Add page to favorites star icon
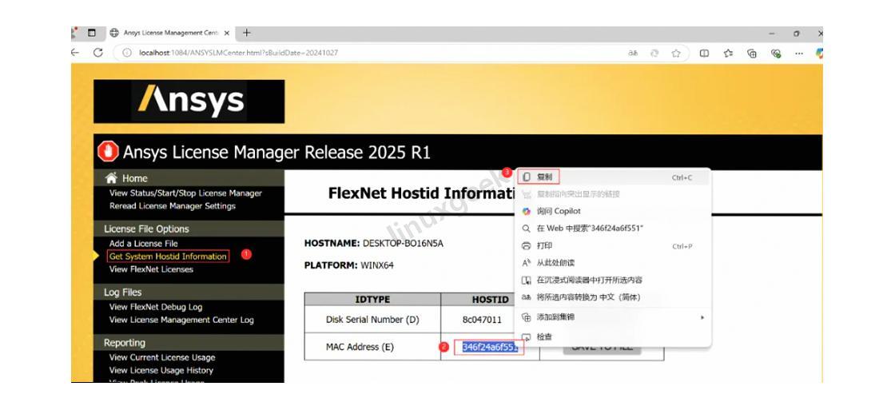The height and width of the screenshot is (410, 895). click(676, 53)
